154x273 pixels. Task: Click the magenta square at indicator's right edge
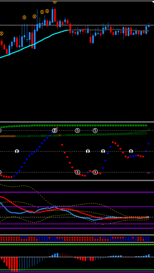(x=149, y=173)
